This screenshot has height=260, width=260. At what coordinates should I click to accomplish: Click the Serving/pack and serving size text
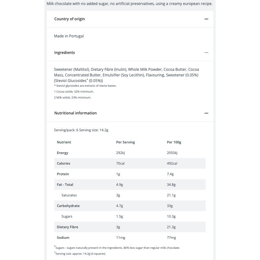click(81, 130)
